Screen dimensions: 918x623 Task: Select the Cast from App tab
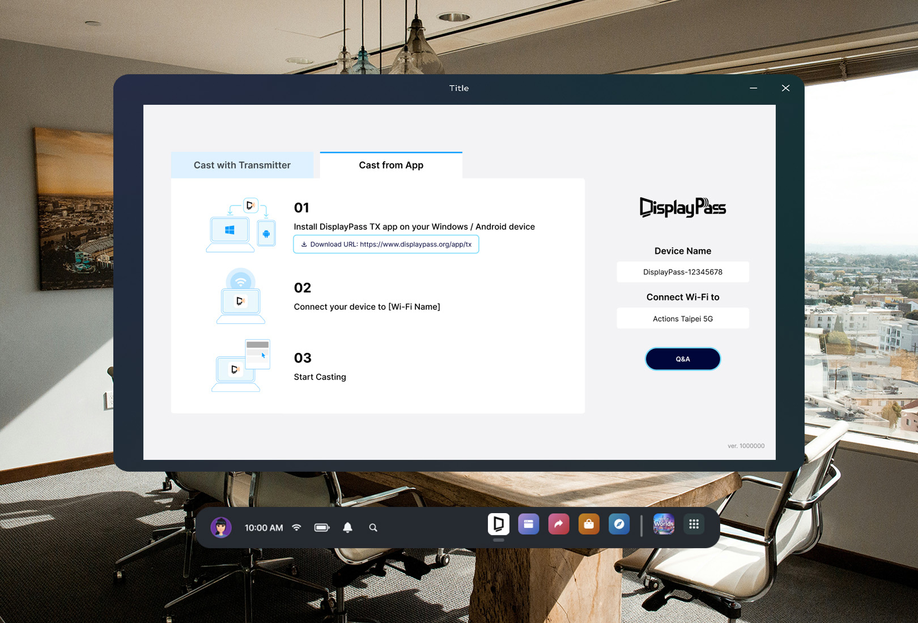point(391,165)
